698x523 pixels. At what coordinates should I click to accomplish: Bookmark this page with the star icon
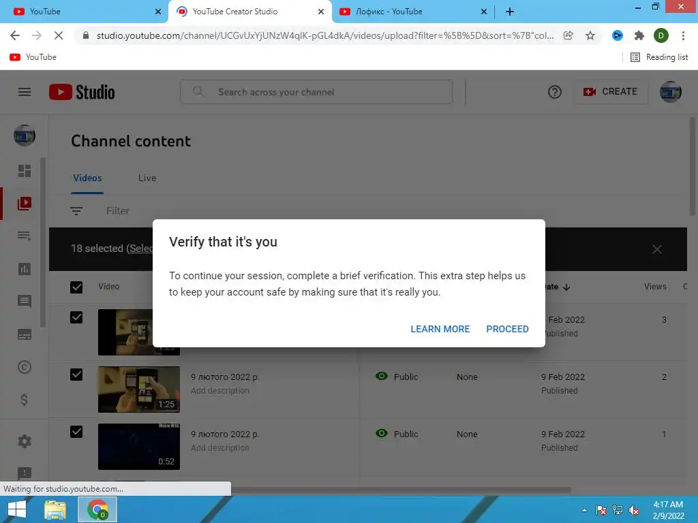point(590,35)
